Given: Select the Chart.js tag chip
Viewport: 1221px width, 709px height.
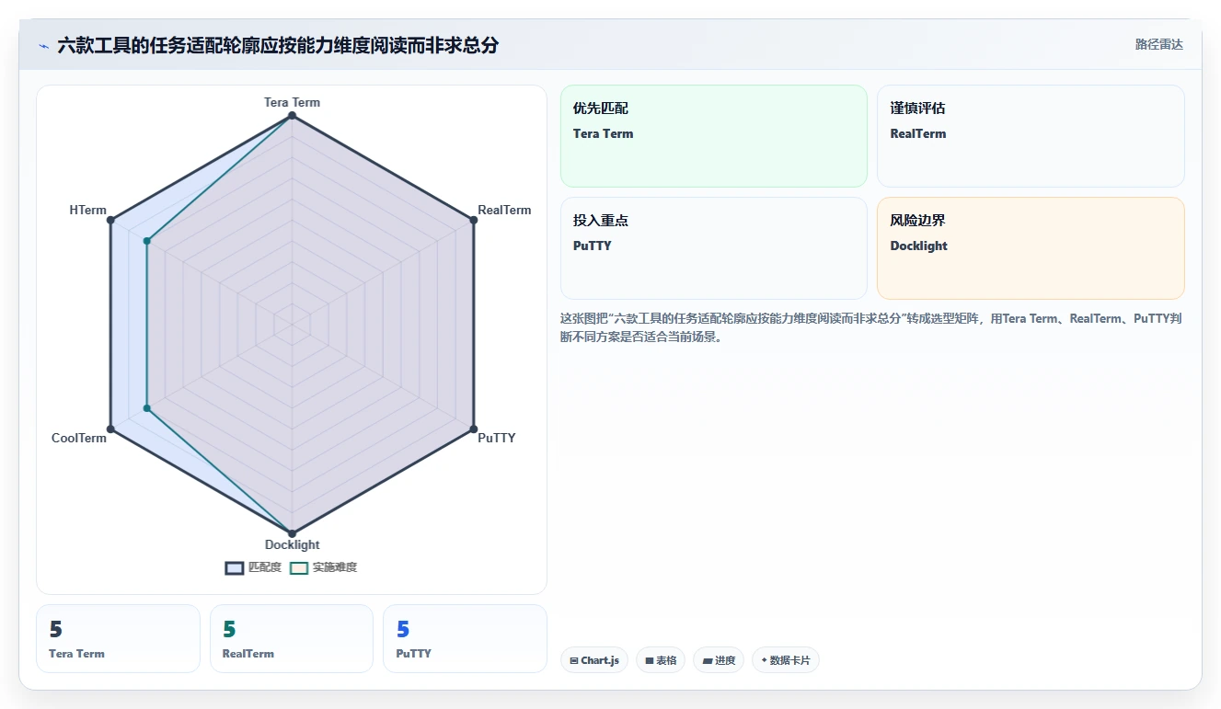Looking at the screenshot, I should [594, 660].
